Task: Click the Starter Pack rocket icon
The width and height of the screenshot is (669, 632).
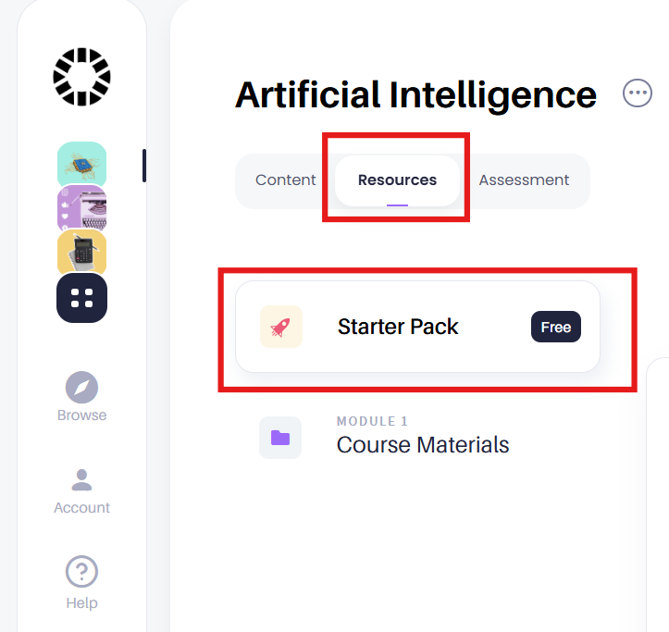Action: coord(280,327)
